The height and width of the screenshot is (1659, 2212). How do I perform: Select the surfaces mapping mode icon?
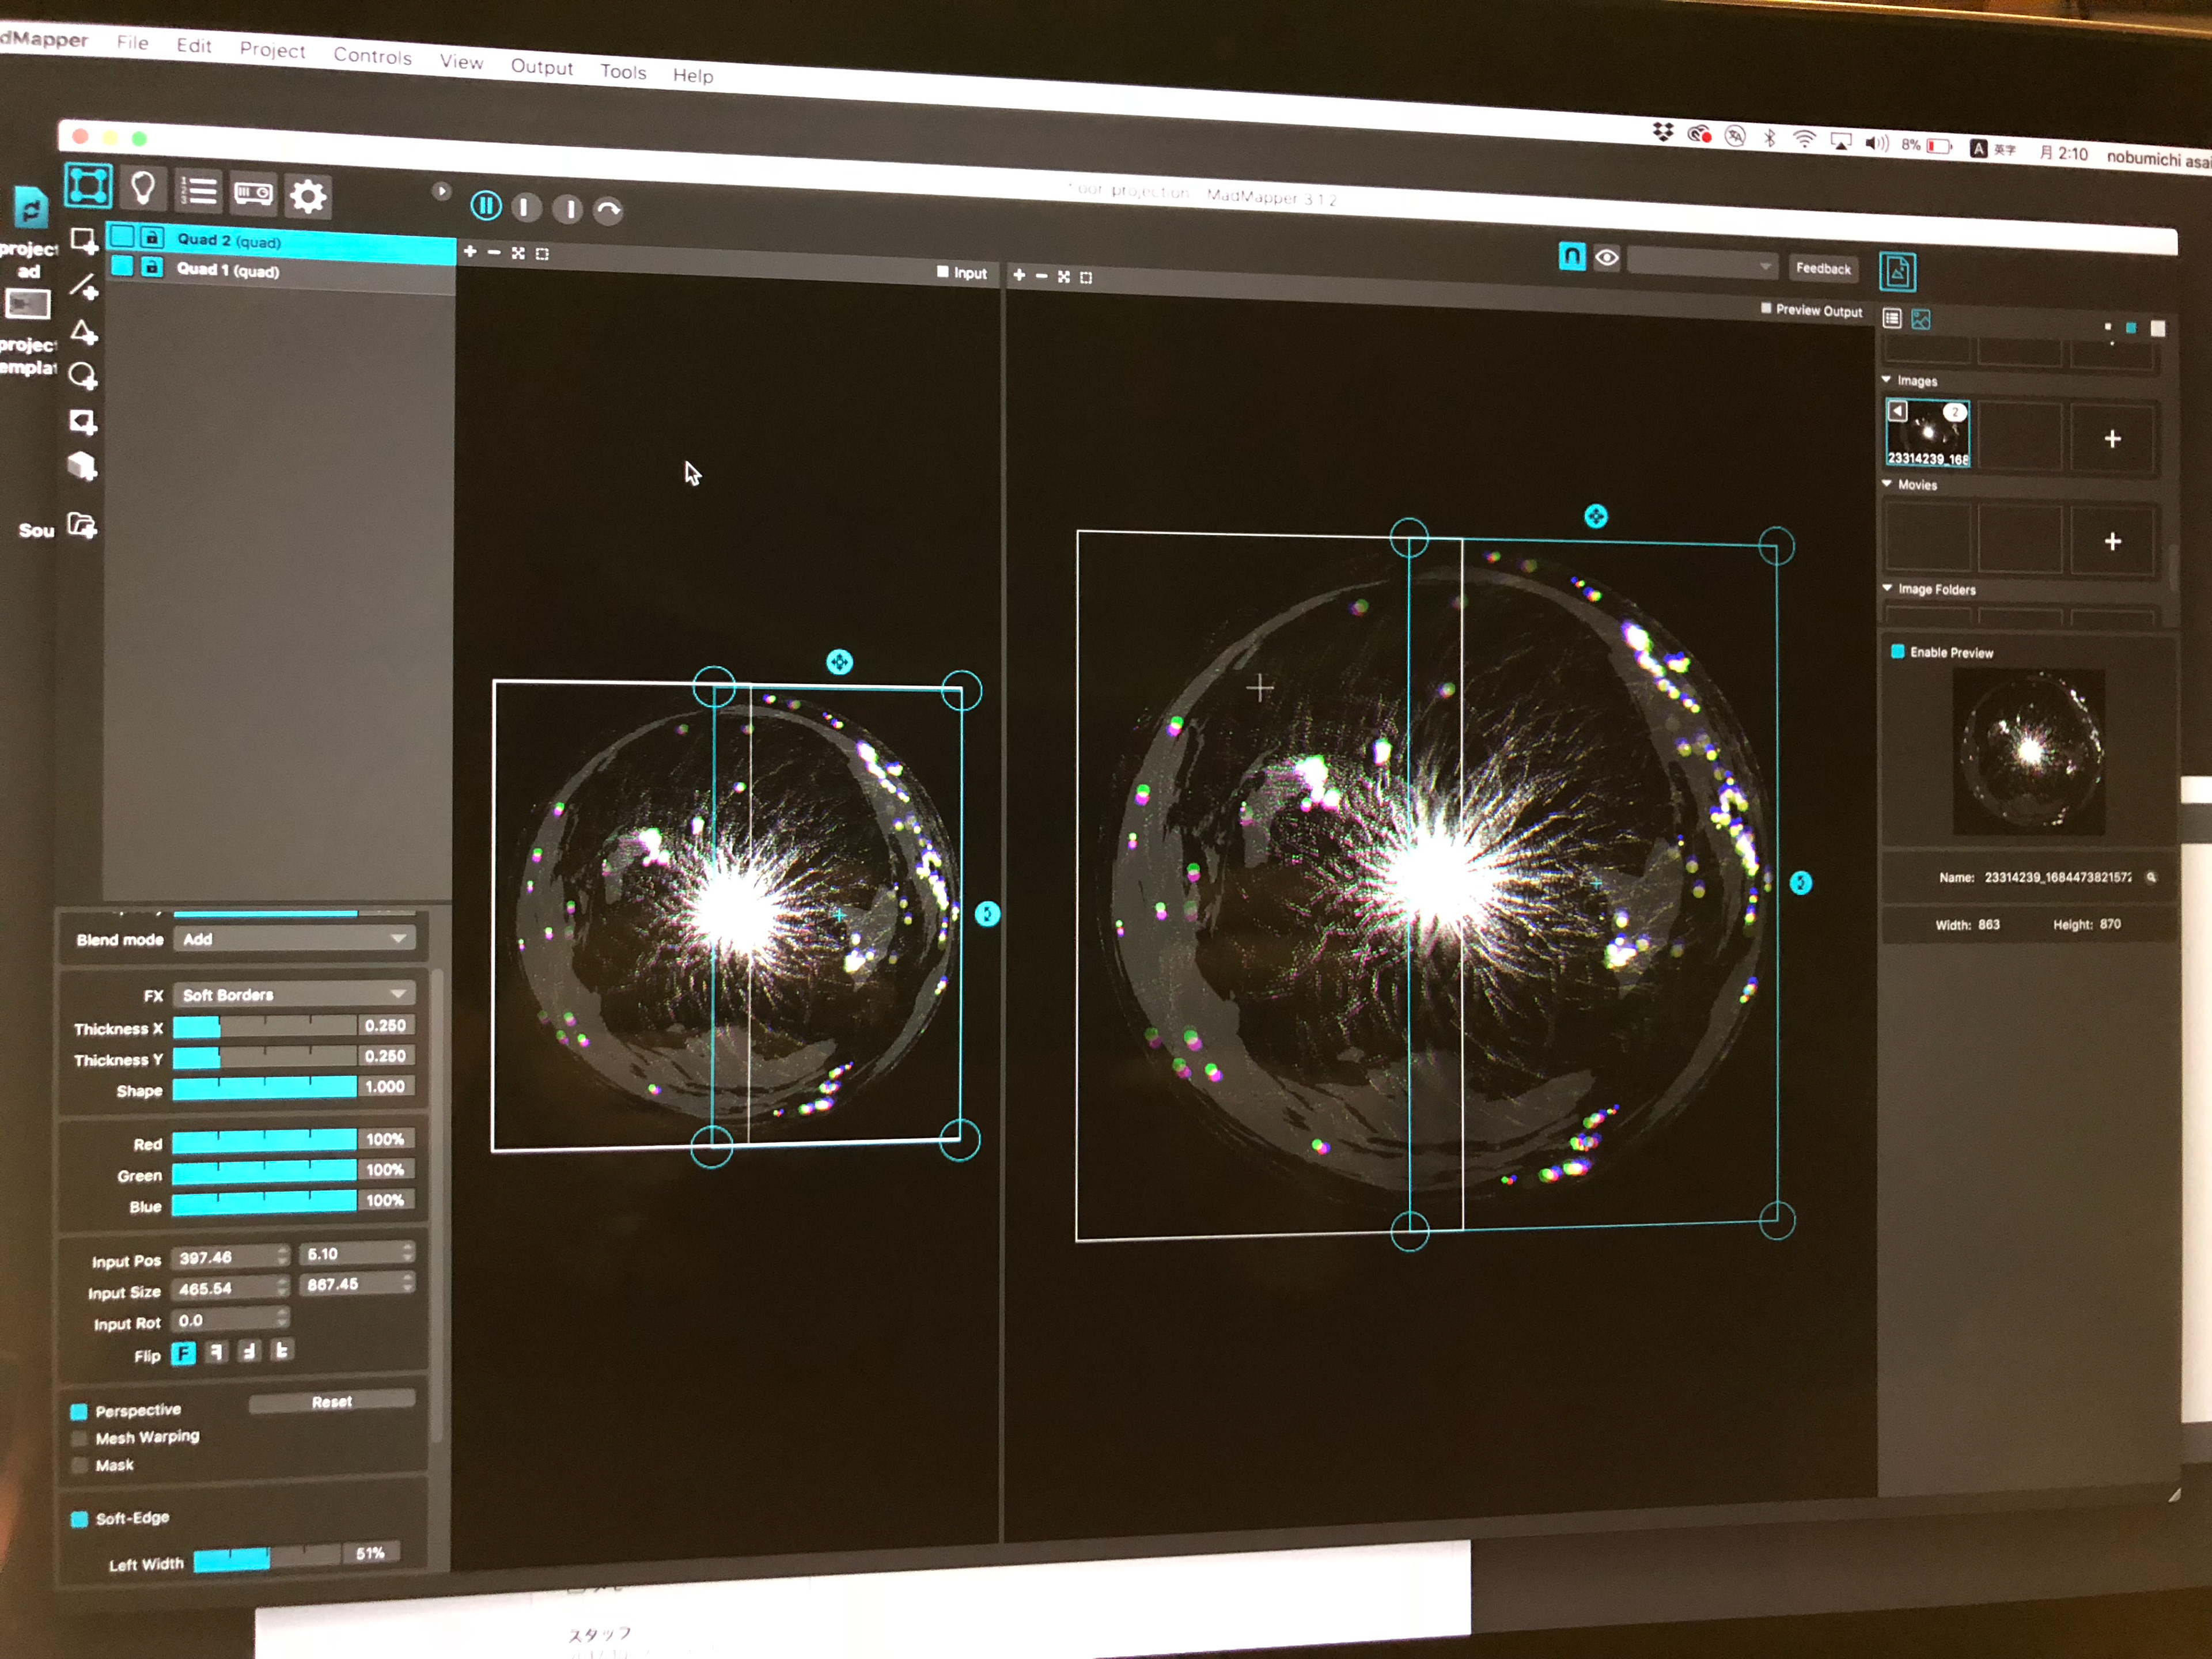[88, 186]
